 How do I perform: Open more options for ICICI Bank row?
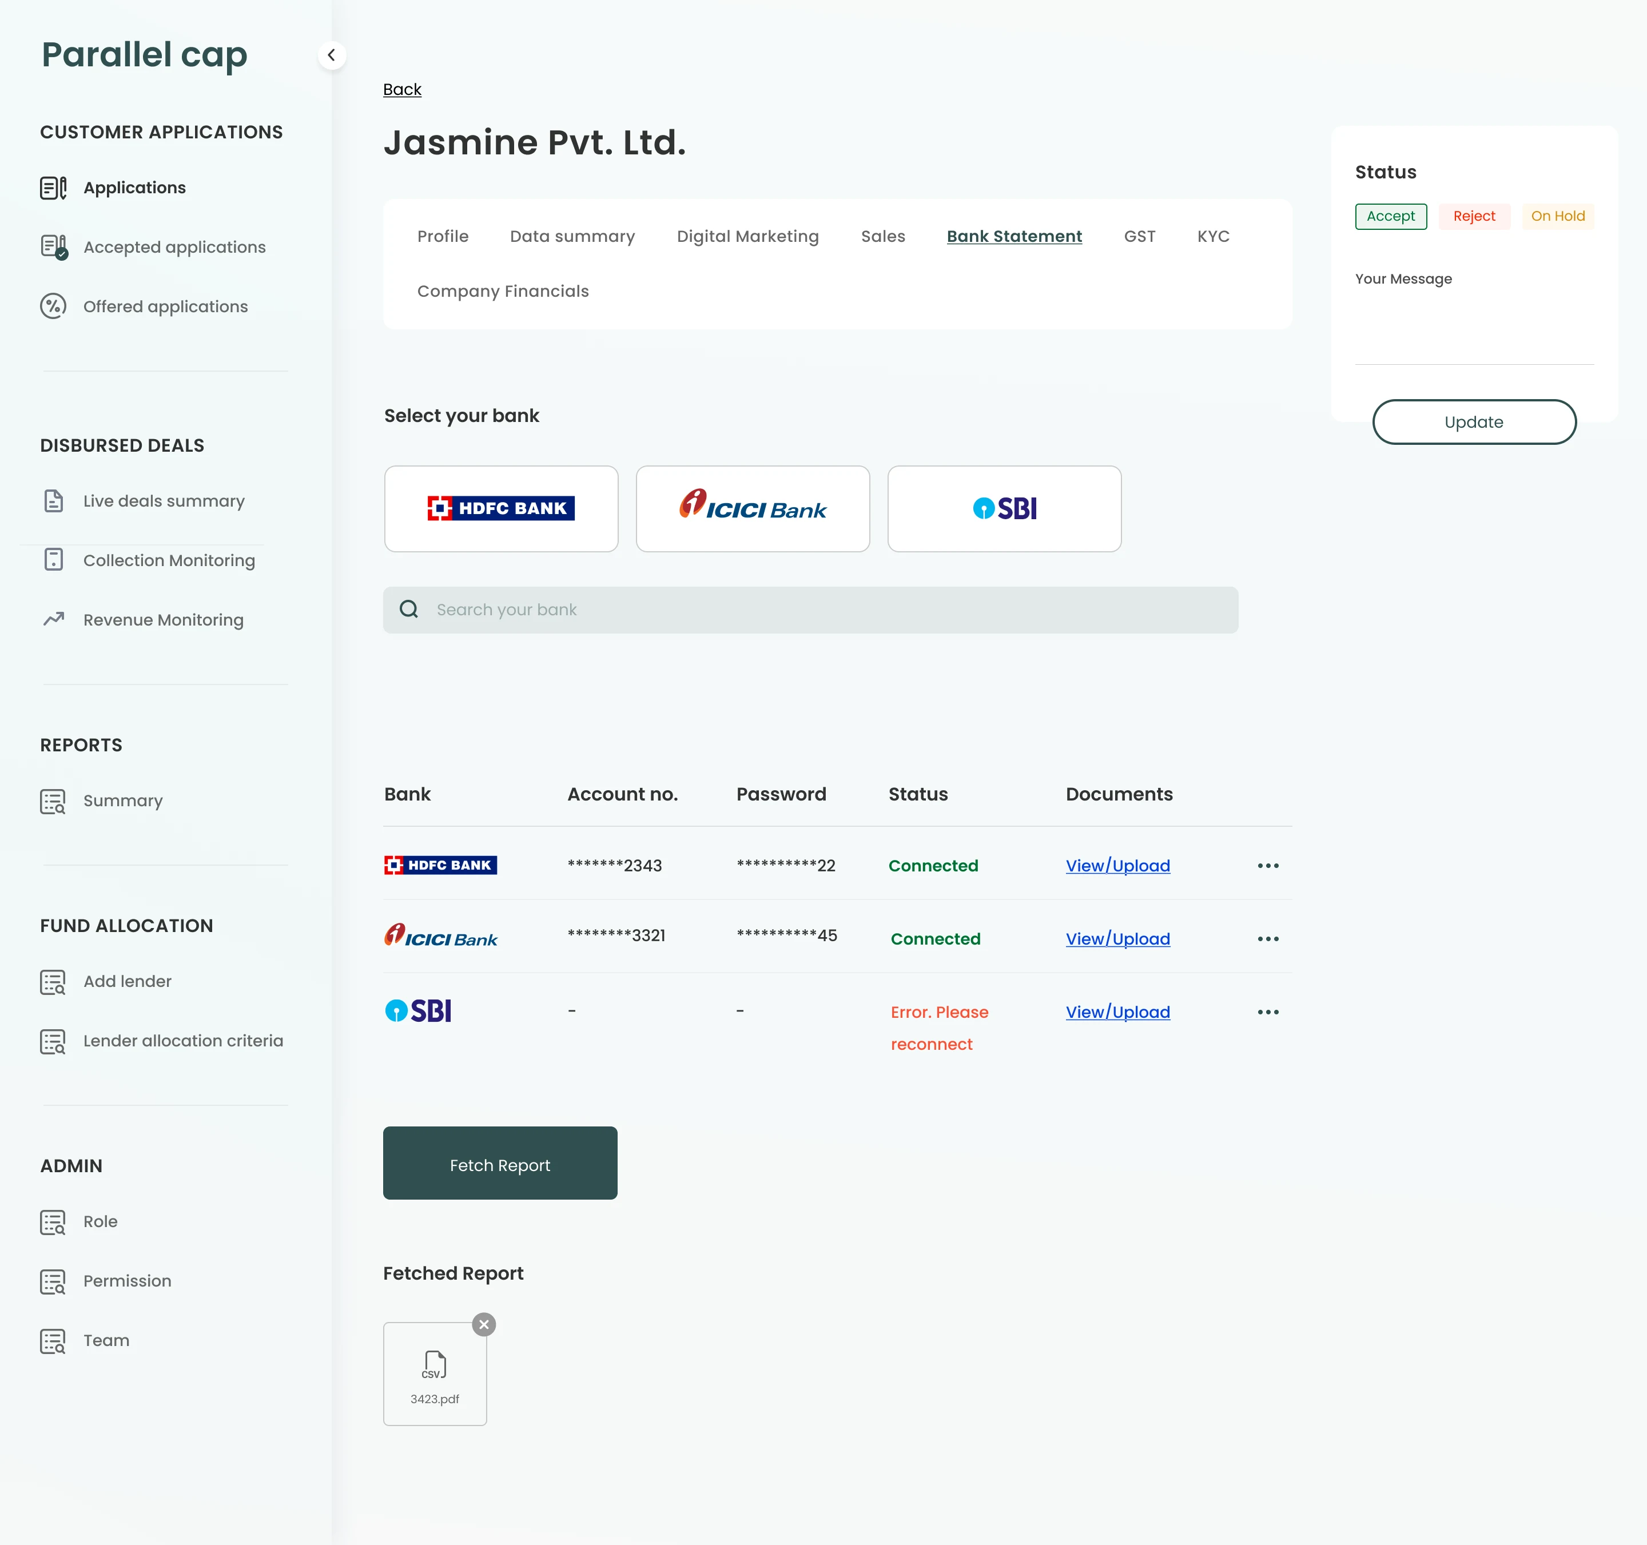1268,938
